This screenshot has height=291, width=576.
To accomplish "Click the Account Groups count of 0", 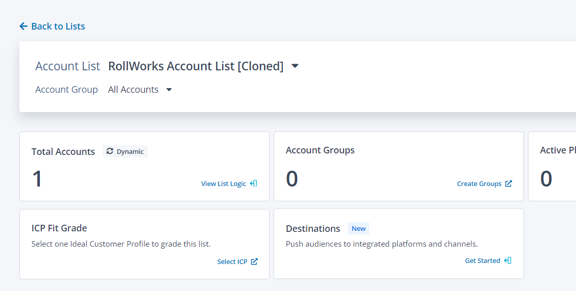I will coord(292,179).
